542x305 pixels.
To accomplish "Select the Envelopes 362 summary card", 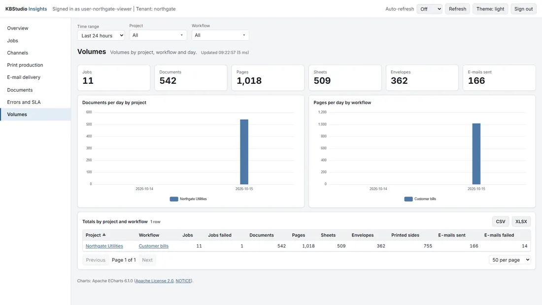I will point(422,78).
